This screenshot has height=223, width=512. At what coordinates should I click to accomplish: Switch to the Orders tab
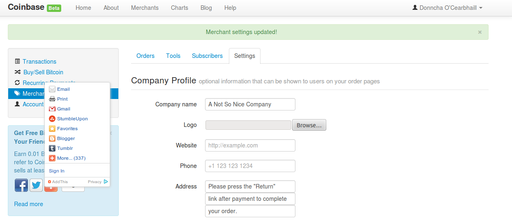point(145,56)
